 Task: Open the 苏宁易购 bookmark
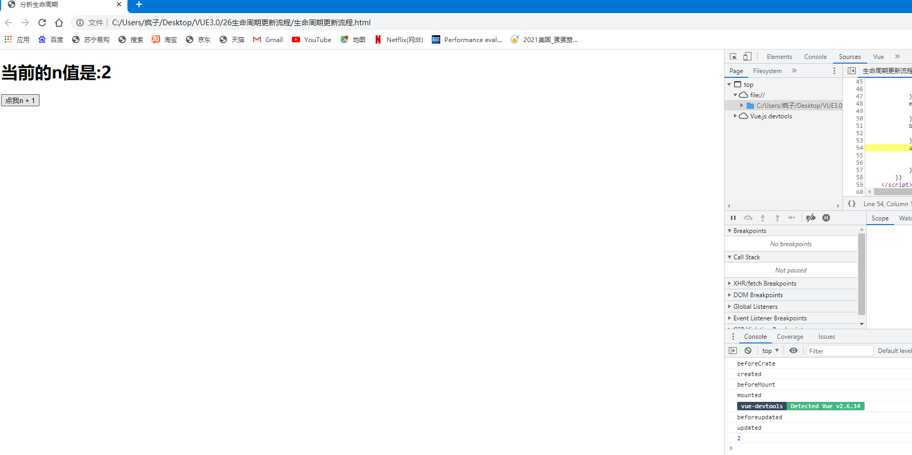(x=91, y=39)
